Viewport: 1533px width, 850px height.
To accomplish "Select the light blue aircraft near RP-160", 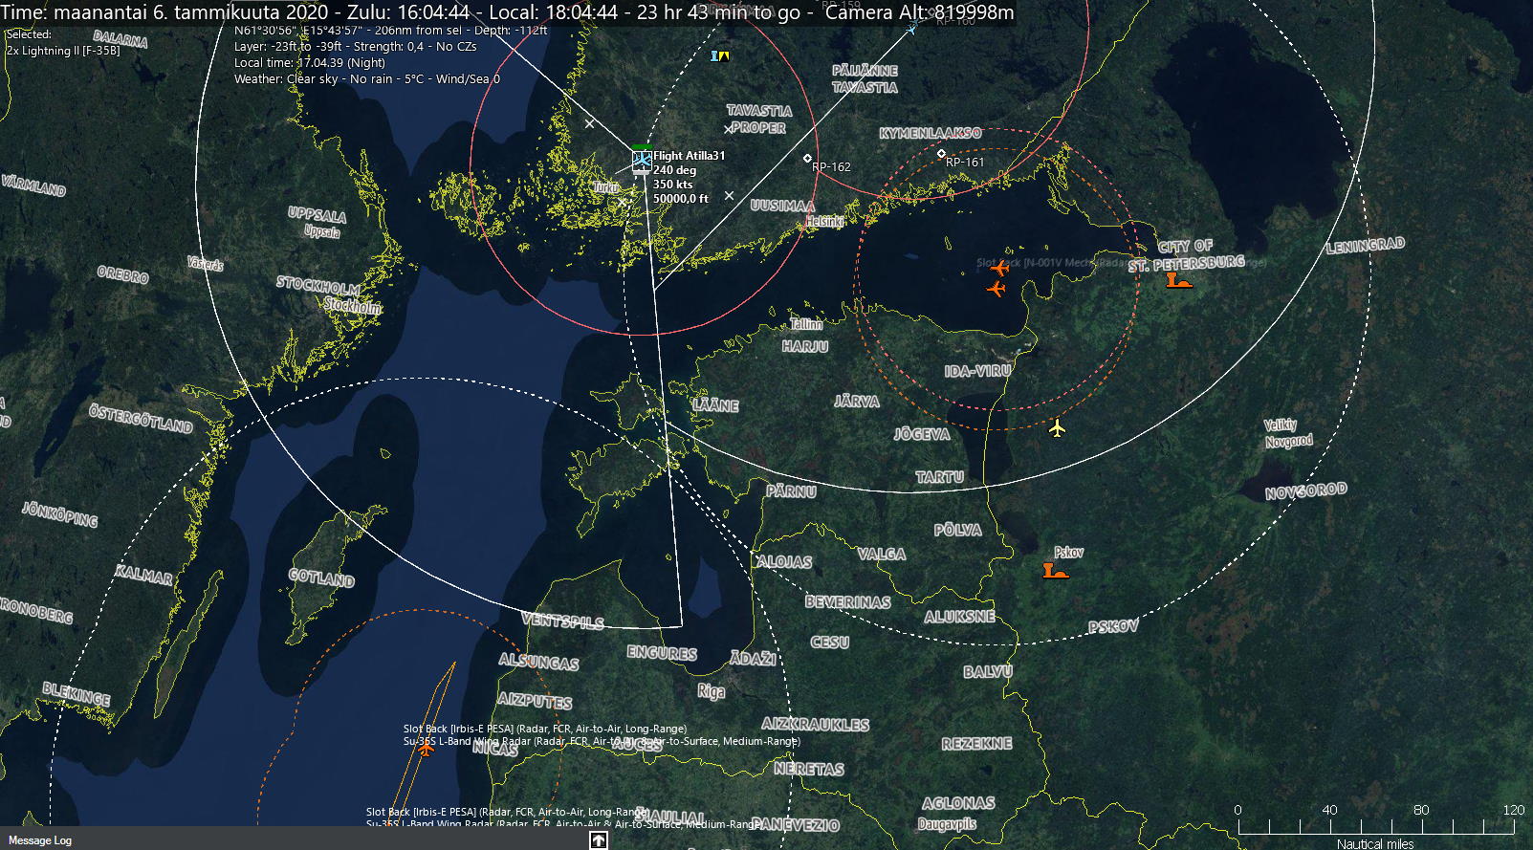I will tap(911, 29).
